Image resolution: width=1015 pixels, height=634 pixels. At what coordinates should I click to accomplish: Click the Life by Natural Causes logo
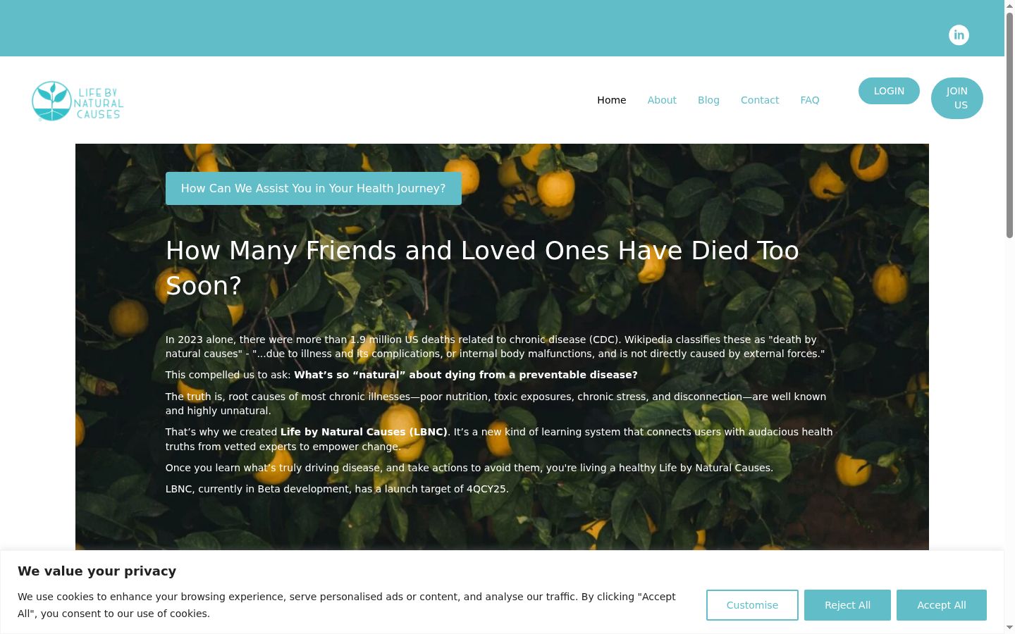click(x=78, y=101)
